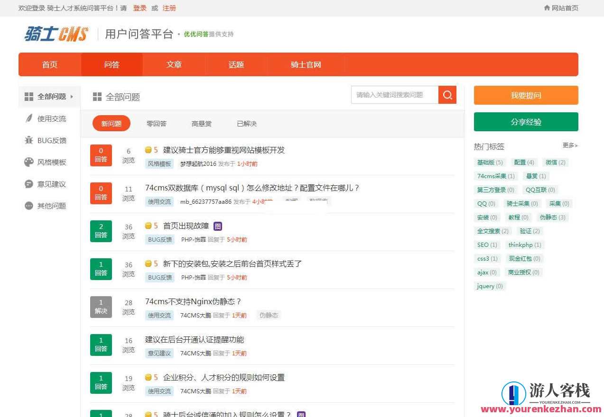Open the BUG反馈 category via its bug icon
This screenshot has width=604, height=417.
28,140
